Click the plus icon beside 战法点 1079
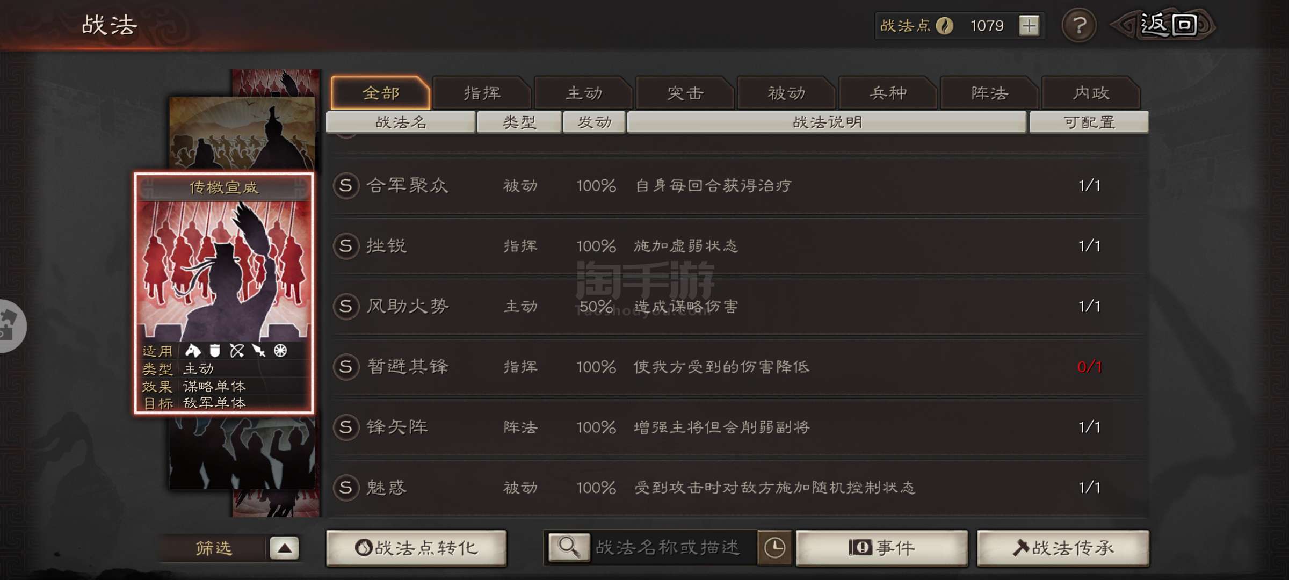This screenshot has height=580, width=1289. click(x=1029, y=26)
